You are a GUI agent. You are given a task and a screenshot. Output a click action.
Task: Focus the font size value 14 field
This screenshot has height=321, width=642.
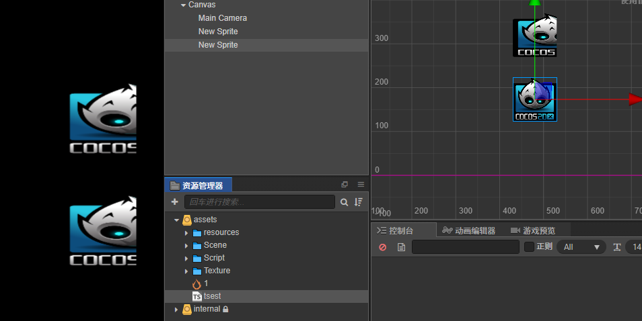[x=634, y=246]
